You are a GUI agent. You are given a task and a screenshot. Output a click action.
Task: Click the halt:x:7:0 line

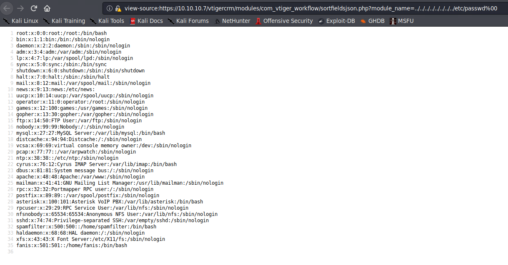coord(63,77)
